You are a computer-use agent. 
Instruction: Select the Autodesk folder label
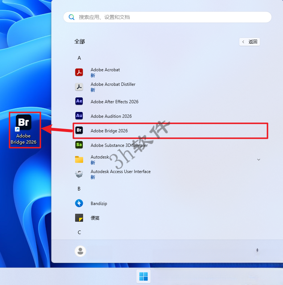pyautogui.click(x=100, y=157)
